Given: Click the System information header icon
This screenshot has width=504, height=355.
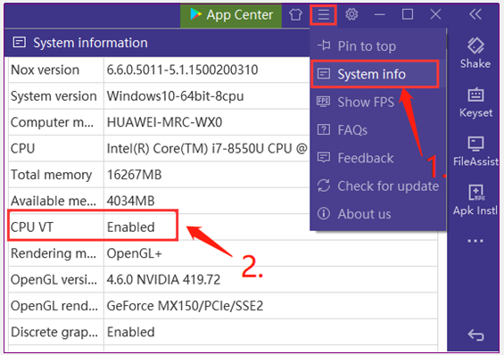Looking at the screenshot, I should tap(20, 43).
